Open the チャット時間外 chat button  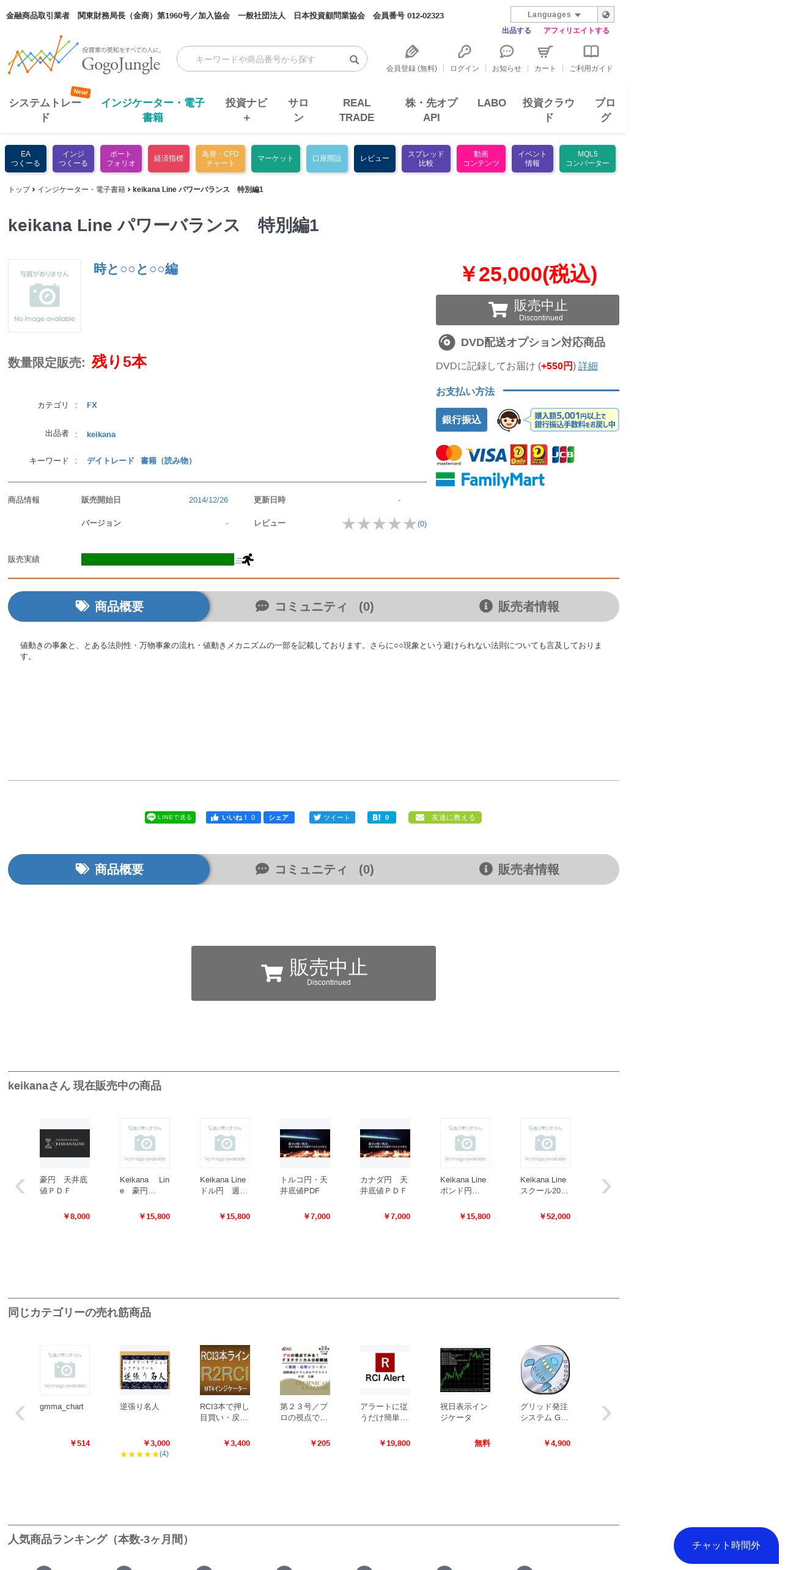pyautogui.click(x=726, y=1546)
